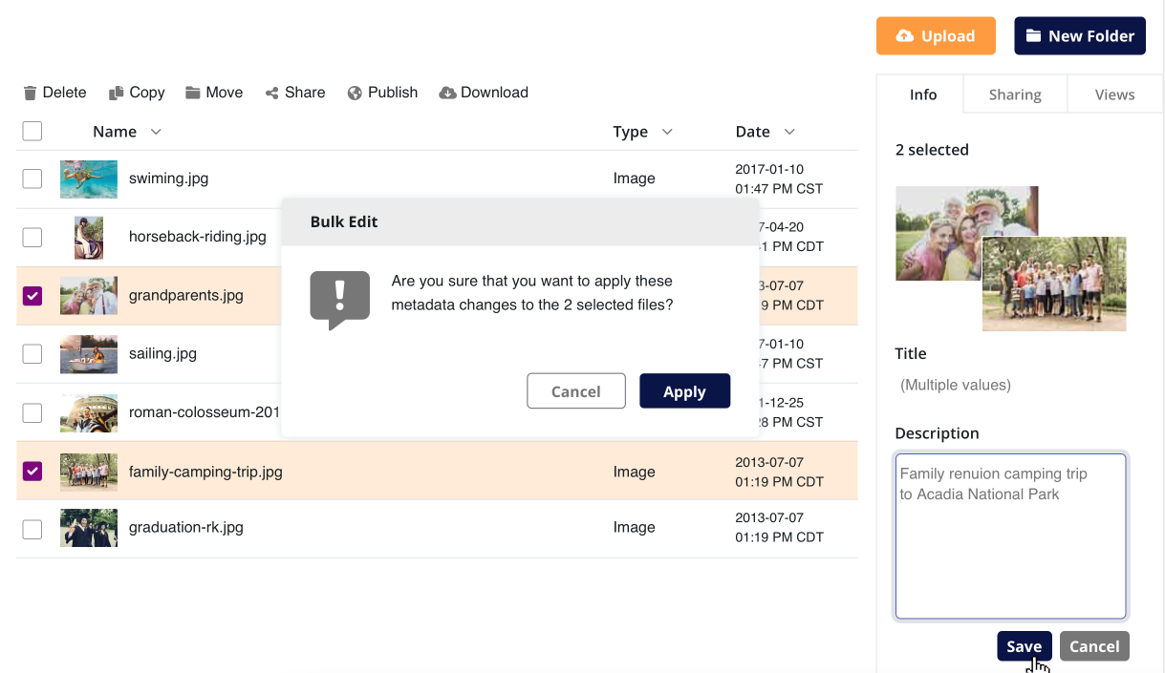
Task: Select the graduation-rk.jpg thumbnail
Action: pos(89,528)
